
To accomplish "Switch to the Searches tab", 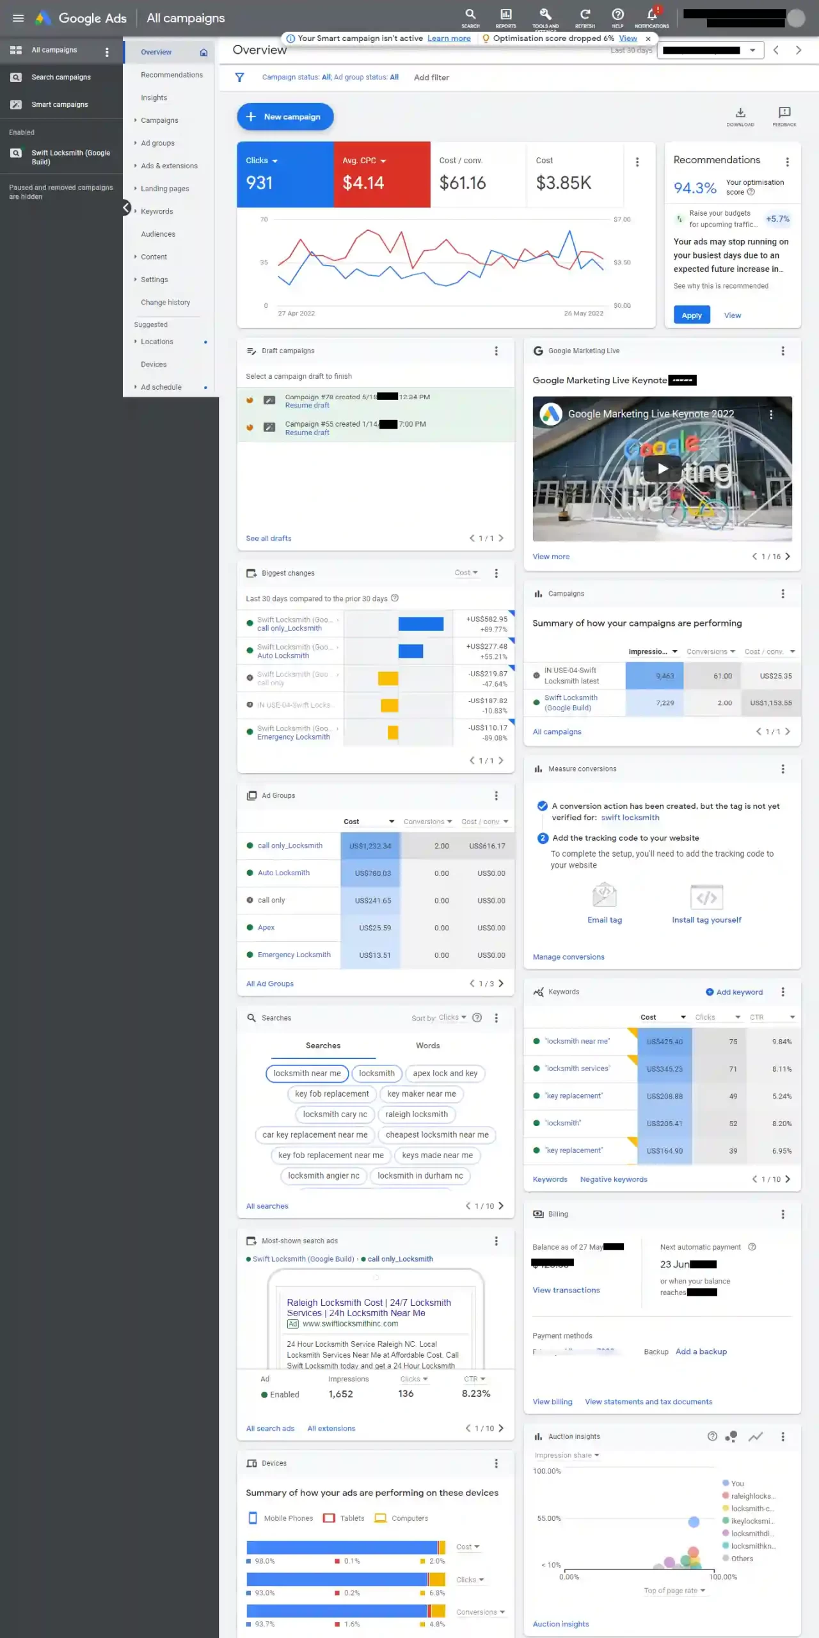I will (x=323, y=1046).
